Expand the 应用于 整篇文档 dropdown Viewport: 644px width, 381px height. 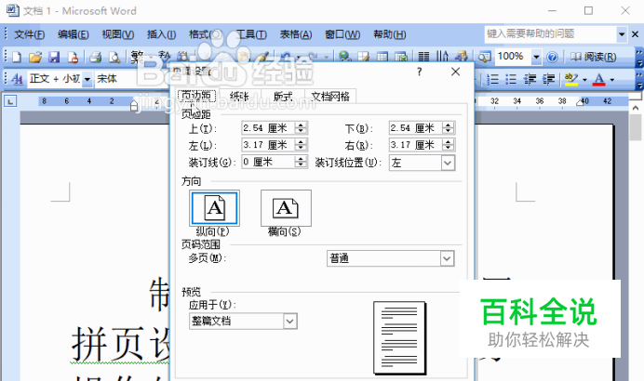click(290, 322)
